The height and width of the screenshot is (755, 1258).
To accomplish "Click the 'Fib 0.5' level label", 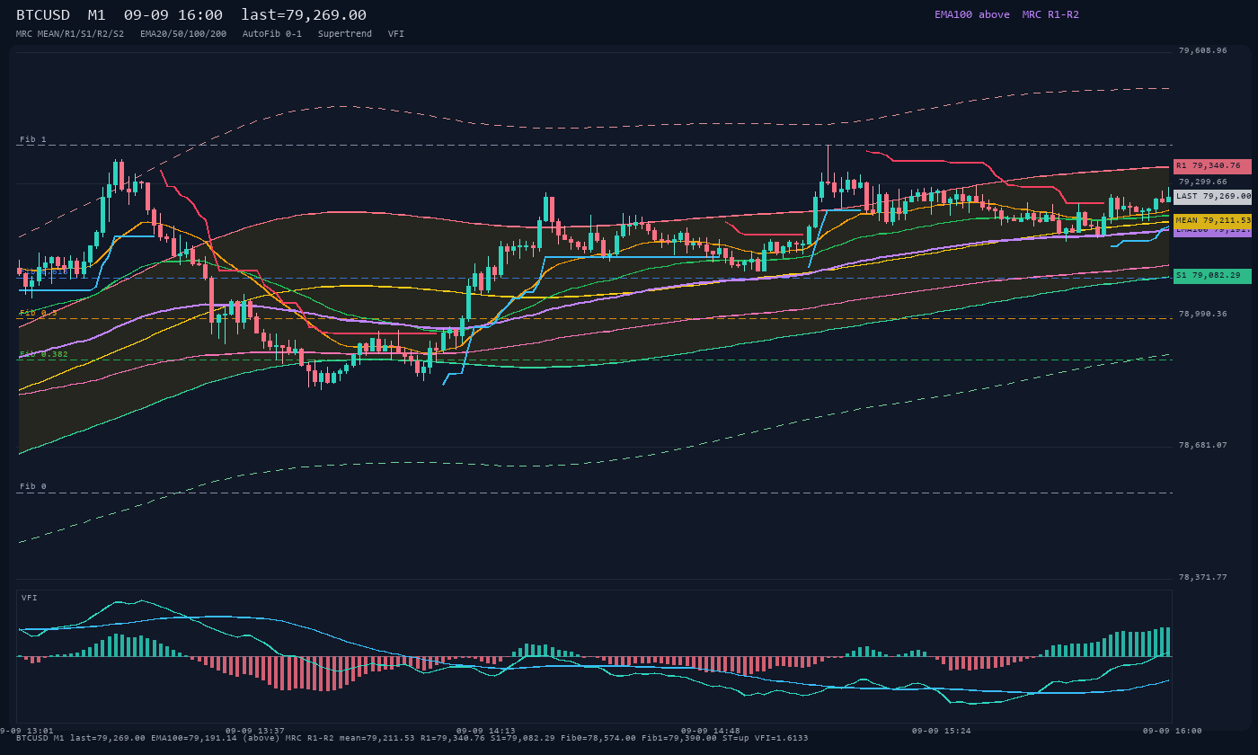I will (x=39, y=314).
